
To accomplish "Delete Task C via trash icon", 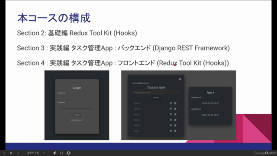I will click(x=171, y=114).
